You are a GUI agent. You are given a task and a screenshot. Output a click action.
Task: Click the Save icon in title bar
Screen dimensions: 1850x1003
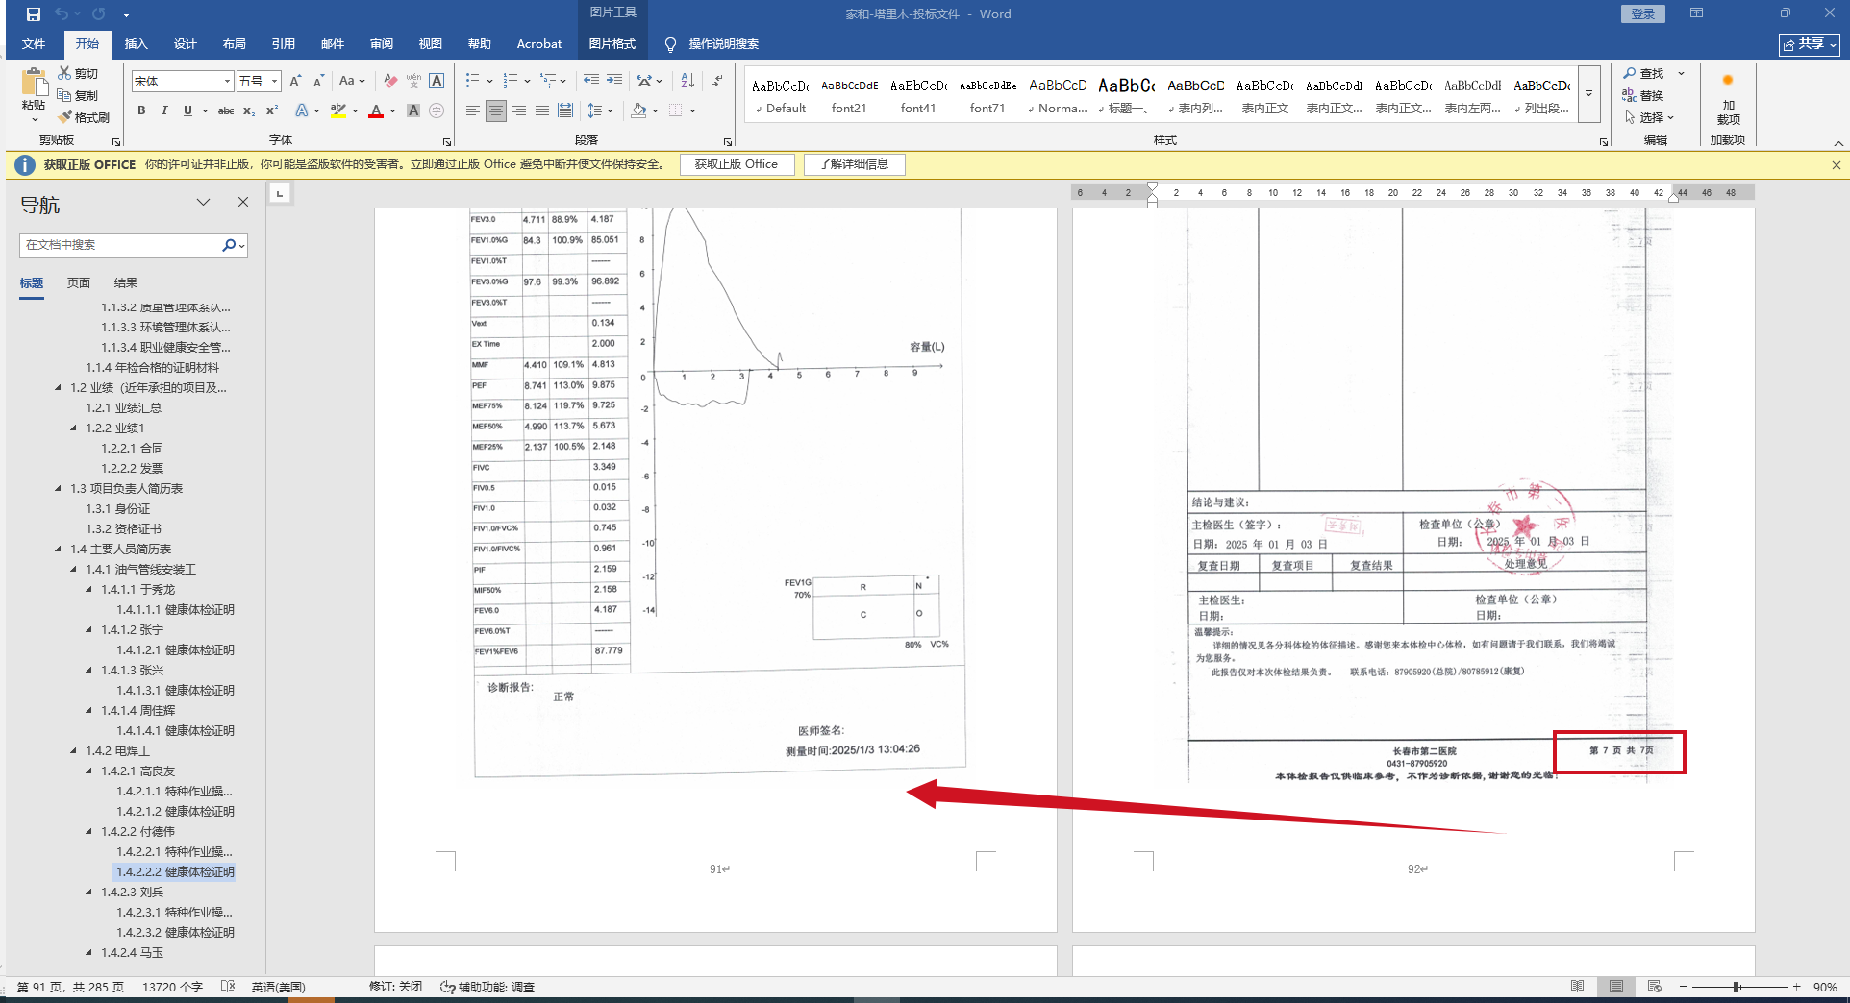tap(34, 14)
